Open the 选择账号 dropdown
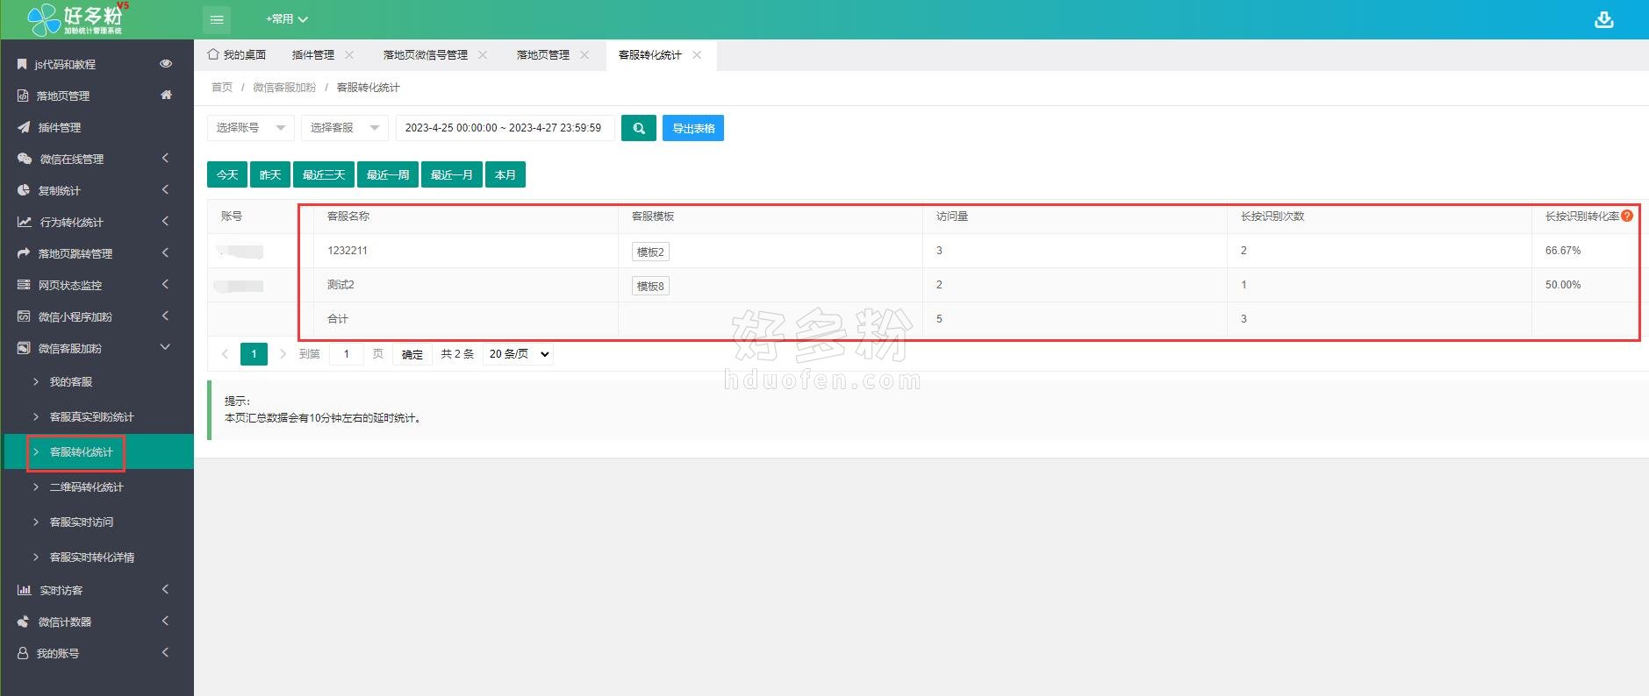Viewport: 1649px width, 696px height. (250, 128)
